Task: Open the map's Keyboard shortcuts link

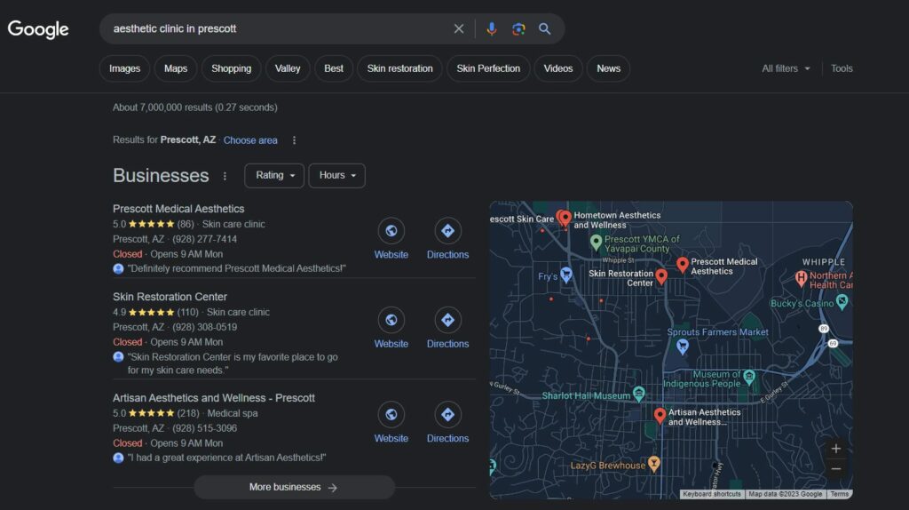Action: coord(711,494)
